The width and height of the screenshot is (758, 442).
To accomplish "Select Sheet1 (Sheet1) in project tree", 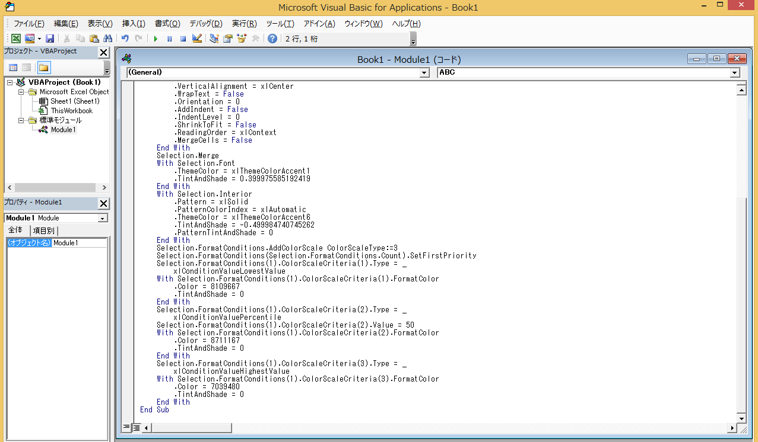I will click(75, 101).
